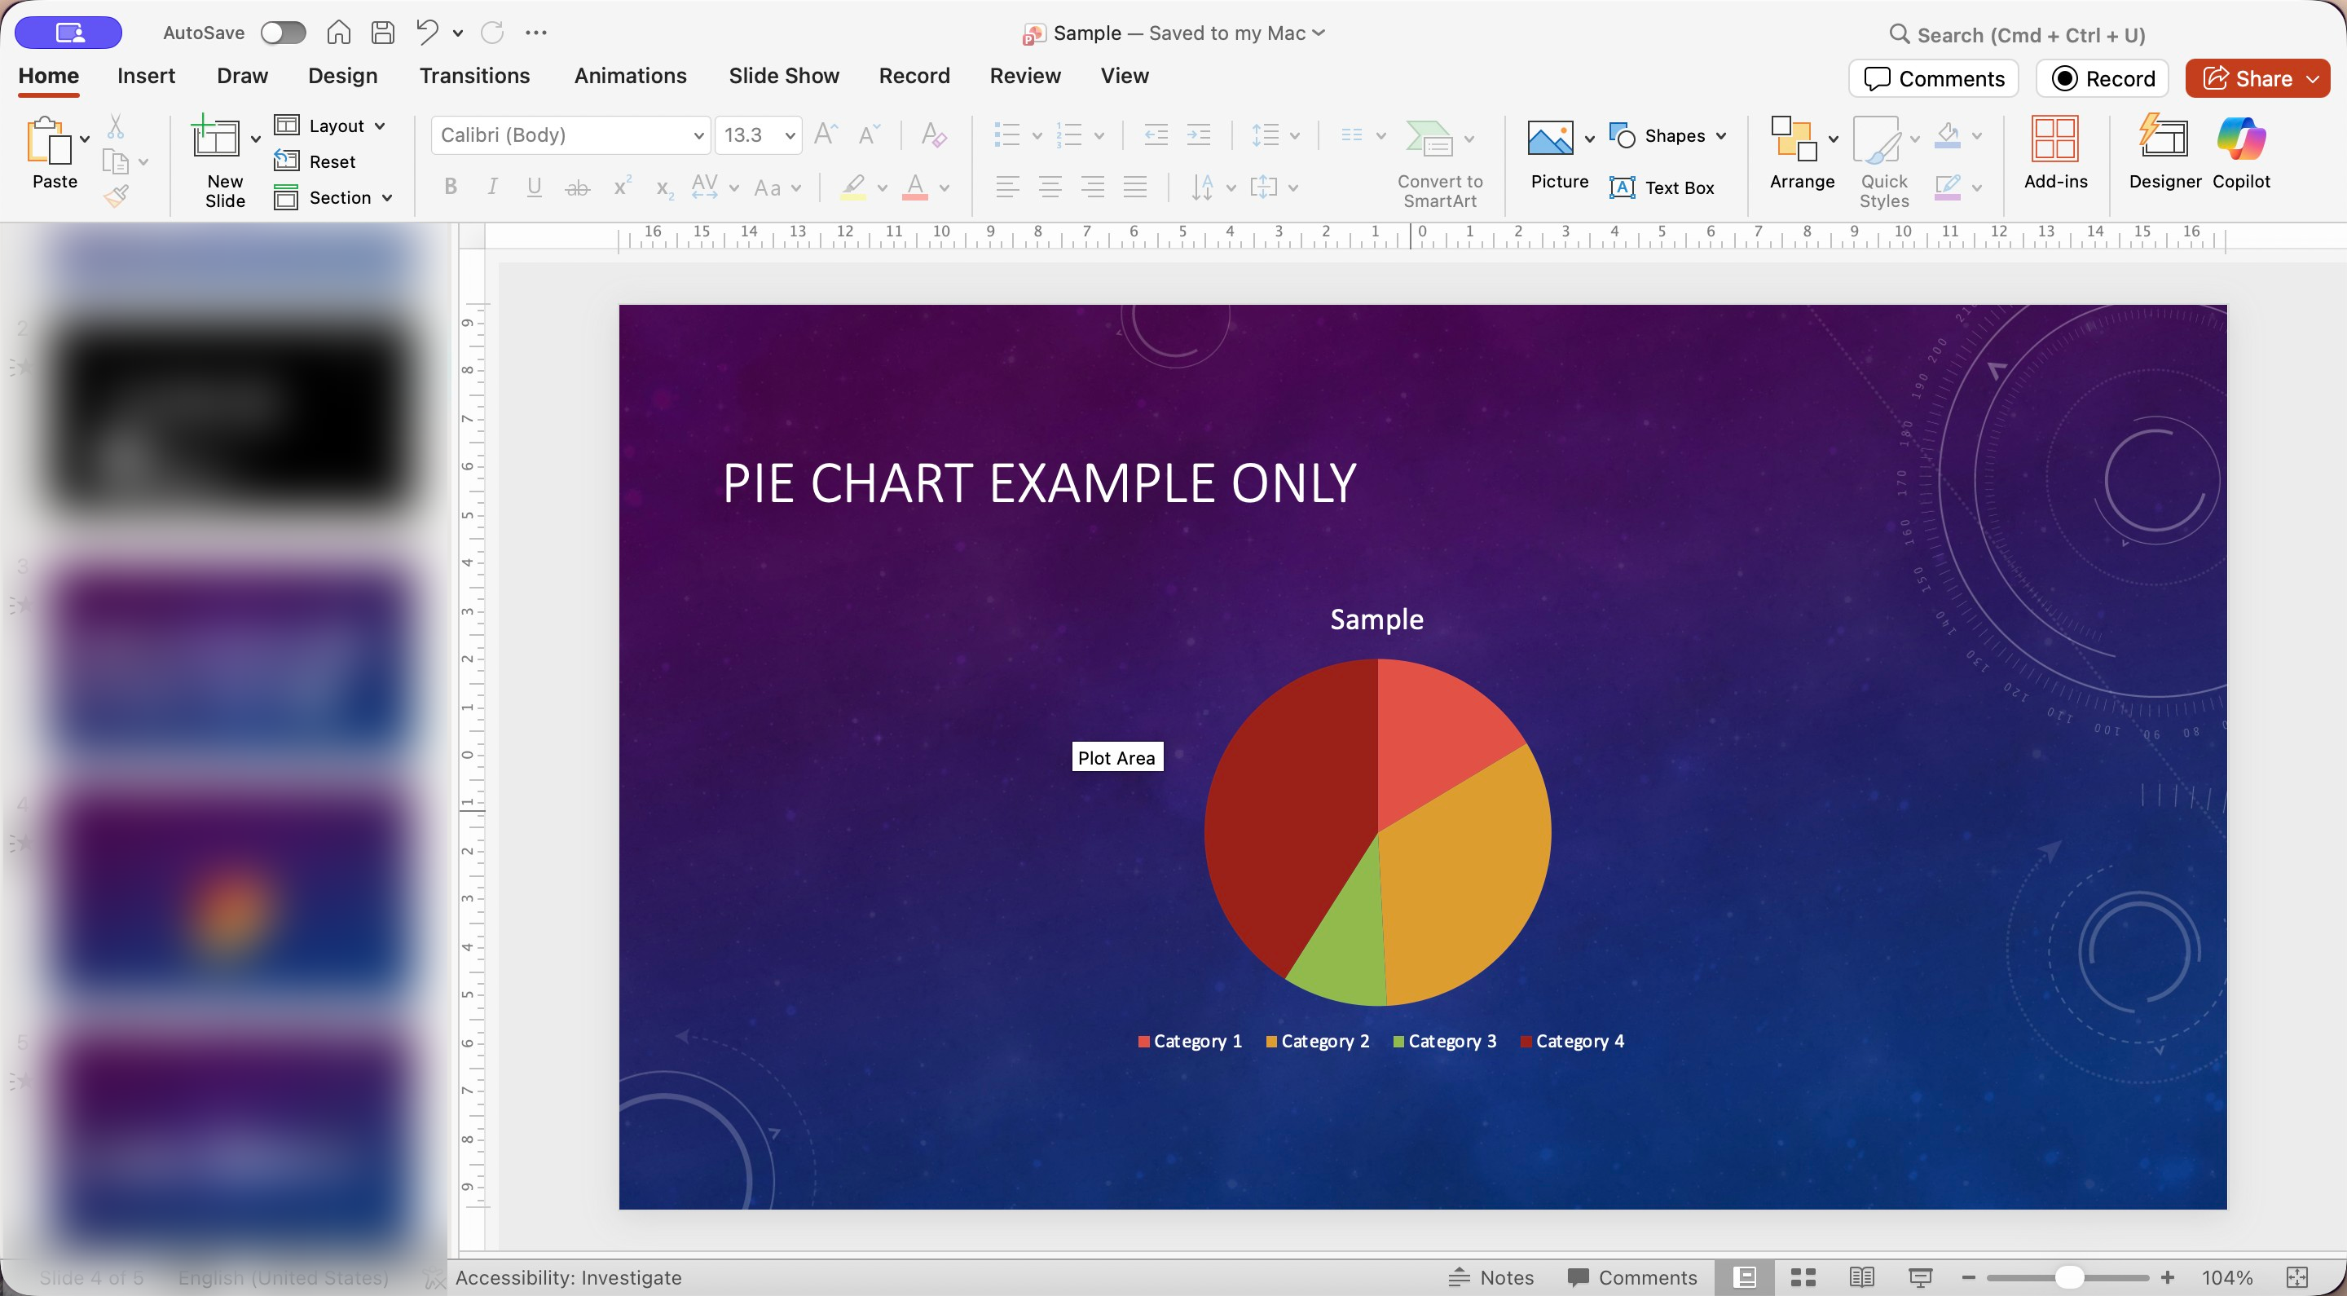Switch to the Animations tab
Screen dimensions: 2347x1296
click(x=630, y=76)
